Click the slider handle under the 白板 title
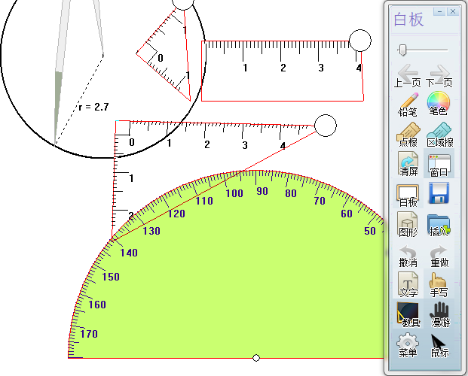The width and height of the screenshot is (468, 376). (404, 50)
